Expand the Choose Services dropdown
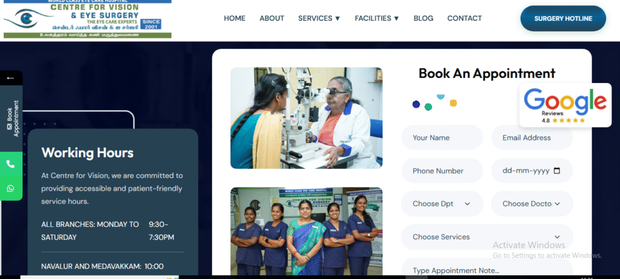This screenshot has width=620, height=279. click(x=487, y=237)
